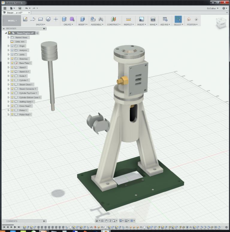230x232 pixels.
Task: Click the Construct plane icon
Action: [114, 19]
